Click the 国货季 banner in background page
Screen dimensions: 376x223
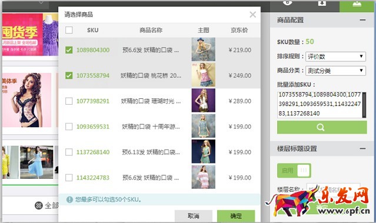[x=30, y=35]
